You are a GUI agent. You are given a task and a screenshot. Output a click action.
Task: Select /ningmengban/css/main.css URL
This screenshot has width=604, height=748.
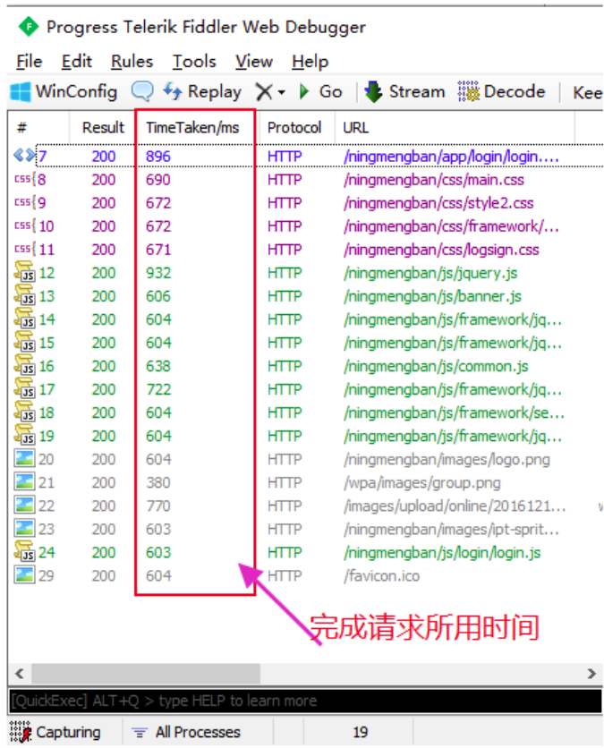434,180
